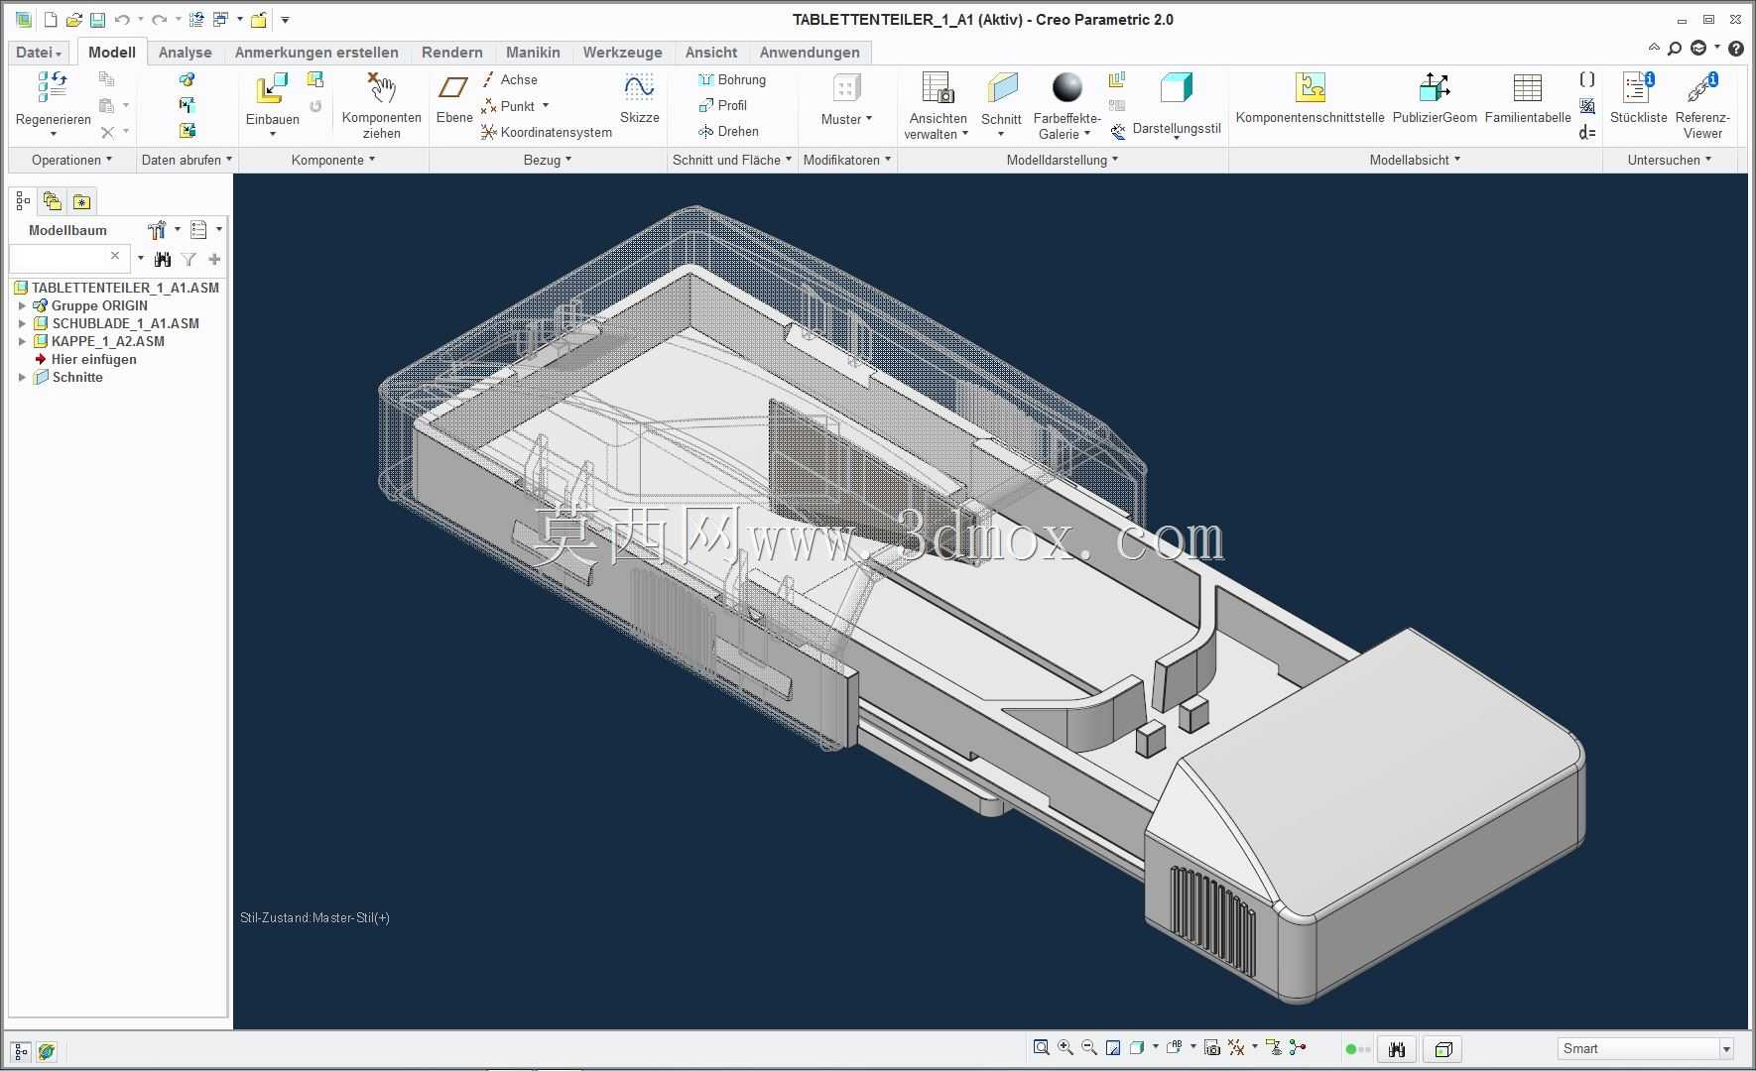
Task: Activate Komponenten ziehen drag tool
Action: click(x=381, y=89)
